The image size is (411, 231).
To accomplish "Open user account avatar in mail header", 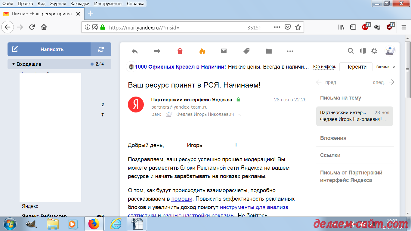I will 390,51.
